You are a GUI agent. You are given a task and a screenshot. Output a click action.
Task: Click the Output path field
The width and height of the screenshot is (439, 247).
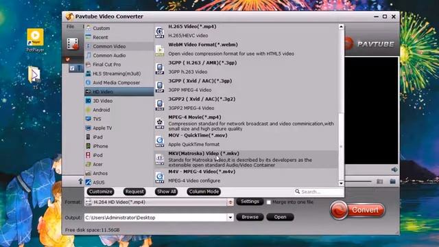click(x=156, y=217)
